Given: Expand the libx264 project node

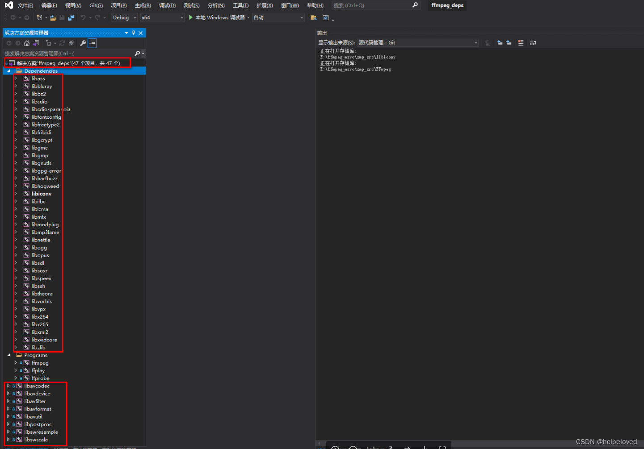Looking at the screenshot, I should tap(17, 316).
